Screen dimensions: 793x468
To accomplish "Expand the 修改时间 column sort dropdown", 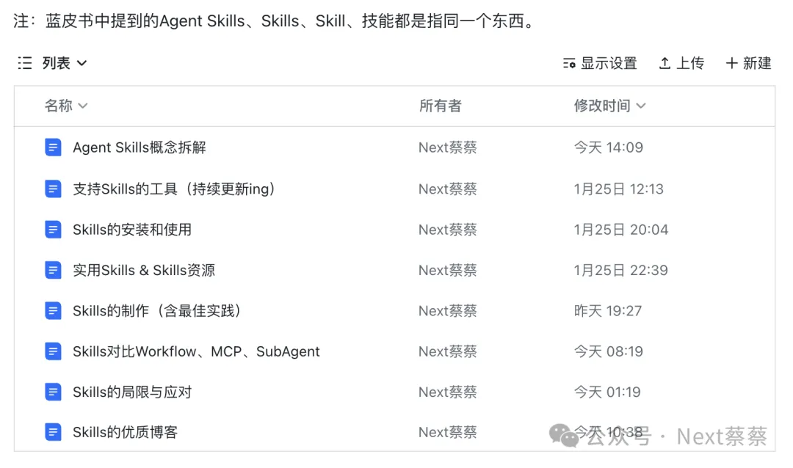I will tap(641, 106).
